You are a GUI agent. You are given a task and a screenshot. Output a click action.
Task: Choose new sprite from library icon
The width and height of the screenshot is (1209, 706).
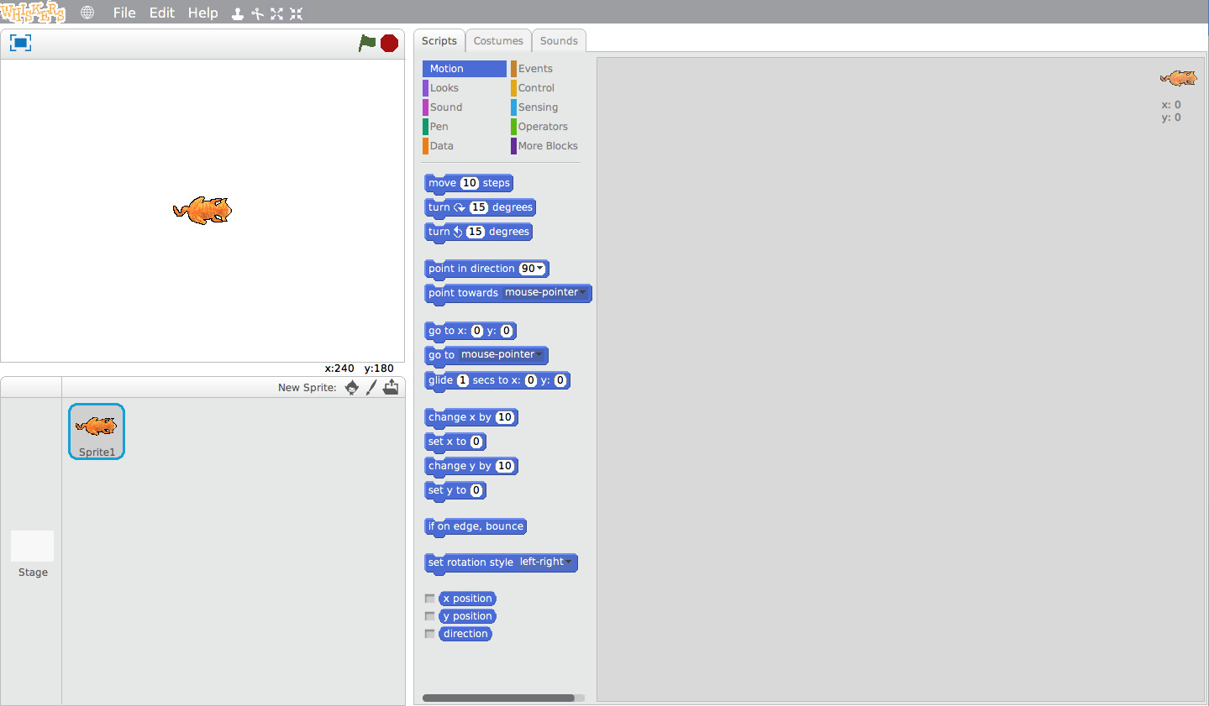(351, 387)
